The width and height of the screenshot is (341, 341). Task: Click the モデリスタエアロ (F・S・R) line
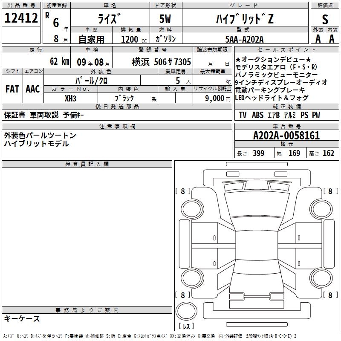[276, 67]
